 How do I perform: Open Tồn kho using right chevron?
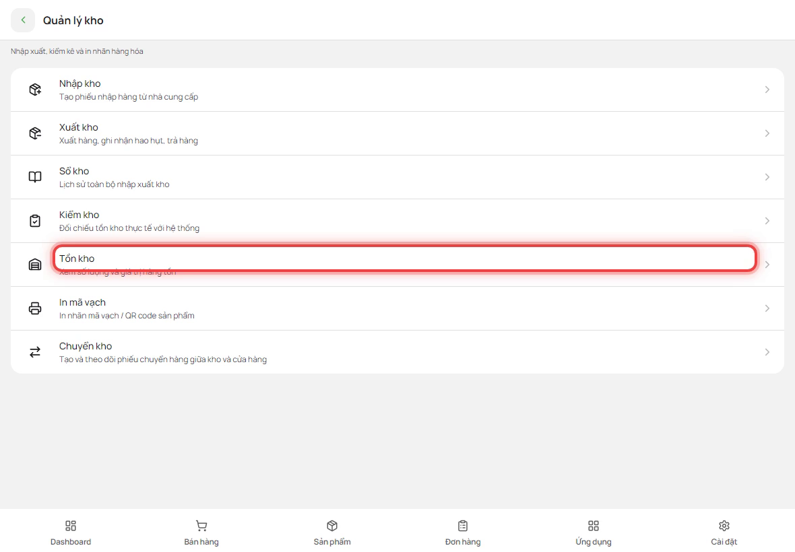pyautogui.click(x=767, y=265)
